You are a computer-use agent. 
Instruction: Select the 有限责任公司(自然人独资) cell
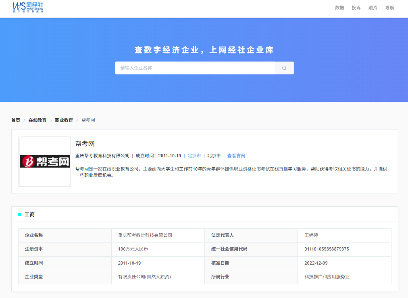158,277
